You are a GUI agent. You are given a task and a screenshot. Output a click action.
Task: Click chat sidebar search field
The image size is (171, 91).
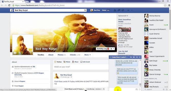pyautogui.click(x=153, y=89)
